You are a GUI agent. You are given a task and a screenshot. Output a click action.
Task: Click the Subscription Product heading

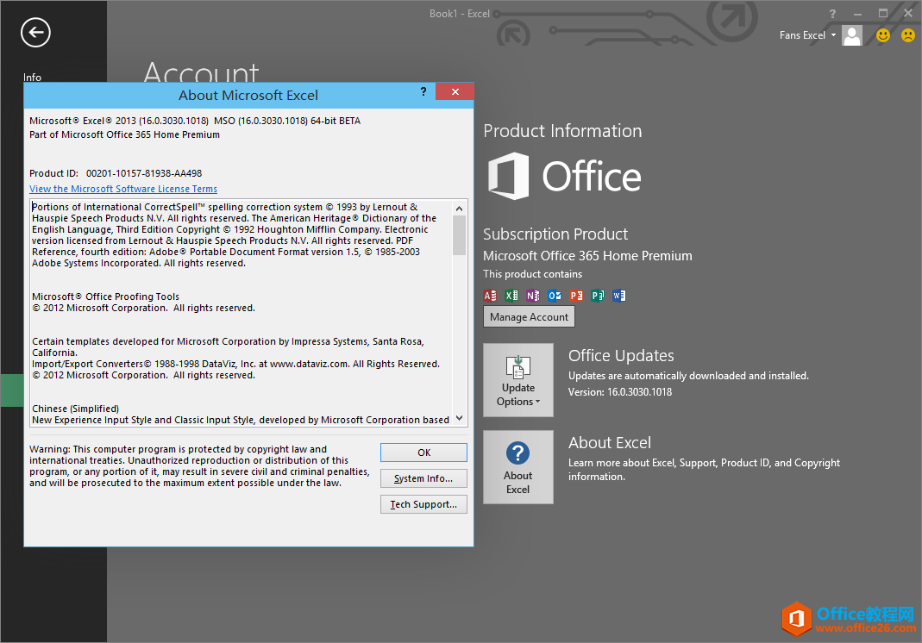point(555,234)
